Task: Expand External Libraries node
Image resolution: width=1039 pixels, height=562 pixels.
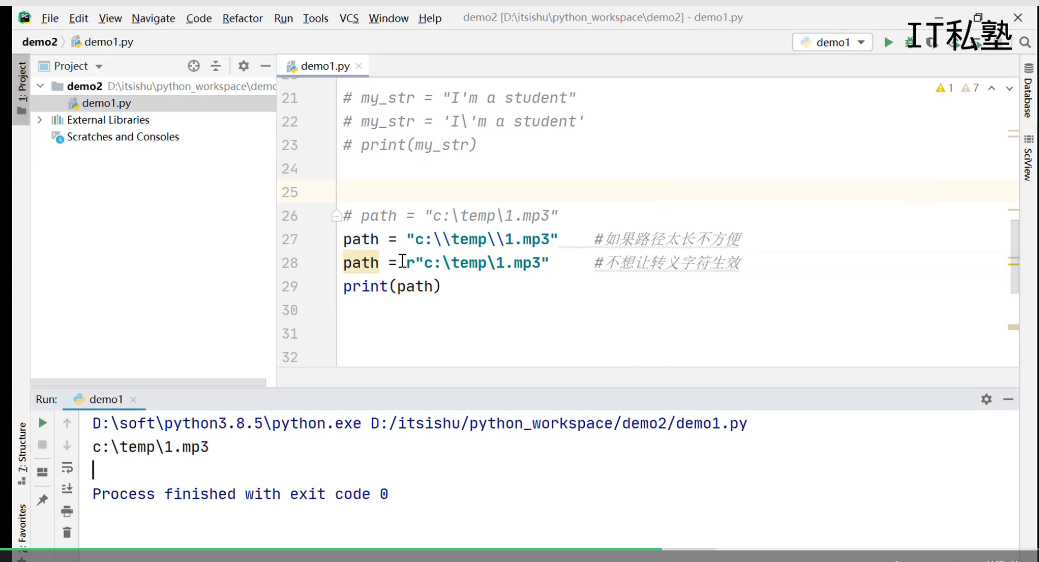Action: 40,120
